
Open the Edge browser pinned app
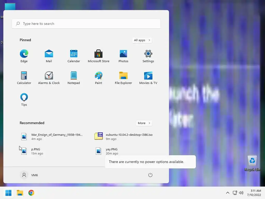tap(24, 56)
